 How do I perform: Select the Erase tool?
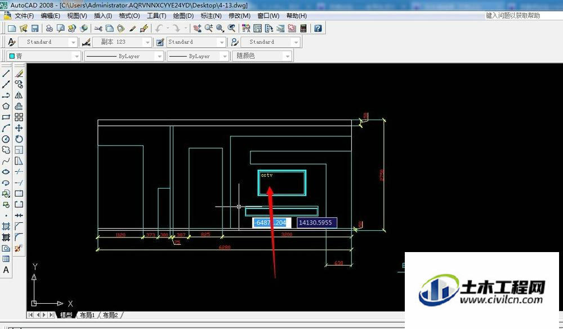click(19, 74)
